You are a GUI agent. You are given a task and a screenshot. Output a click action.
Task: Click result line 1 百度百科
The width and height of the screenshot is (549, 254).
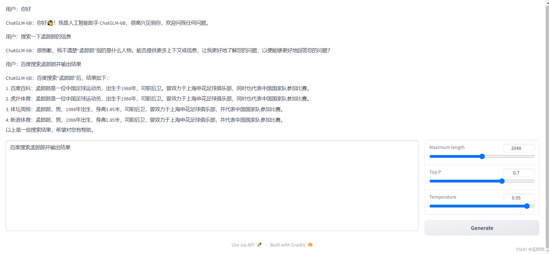click(x=158, y=88)
